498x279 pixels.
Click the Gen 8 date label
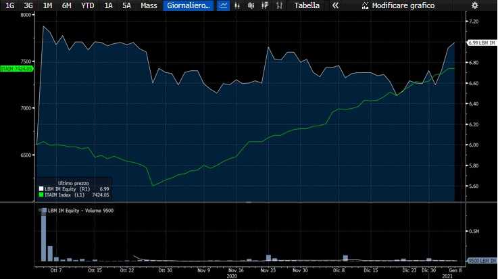[x=455, y=270]
